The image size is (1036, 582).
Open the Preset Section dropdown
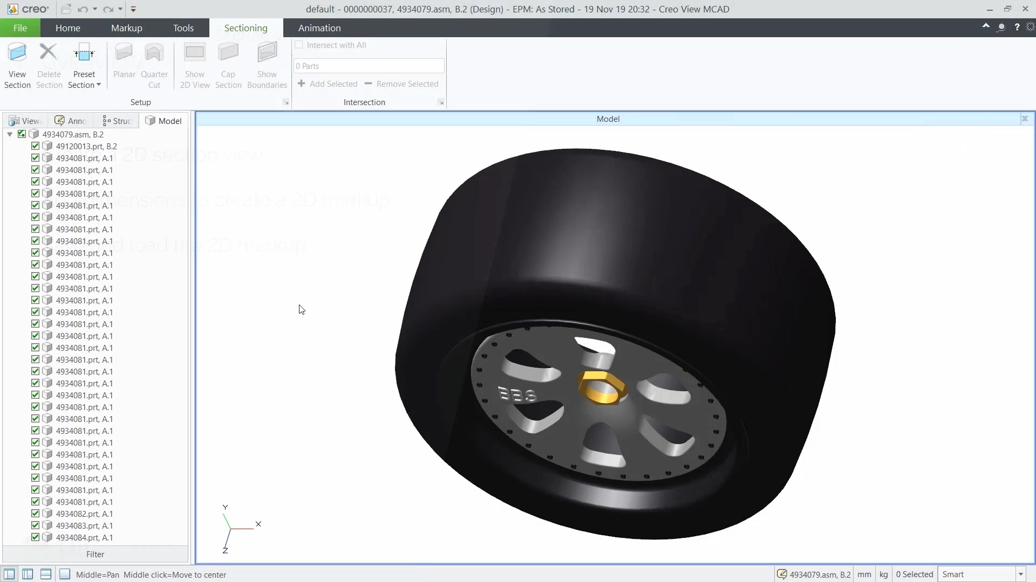[84, 80]
